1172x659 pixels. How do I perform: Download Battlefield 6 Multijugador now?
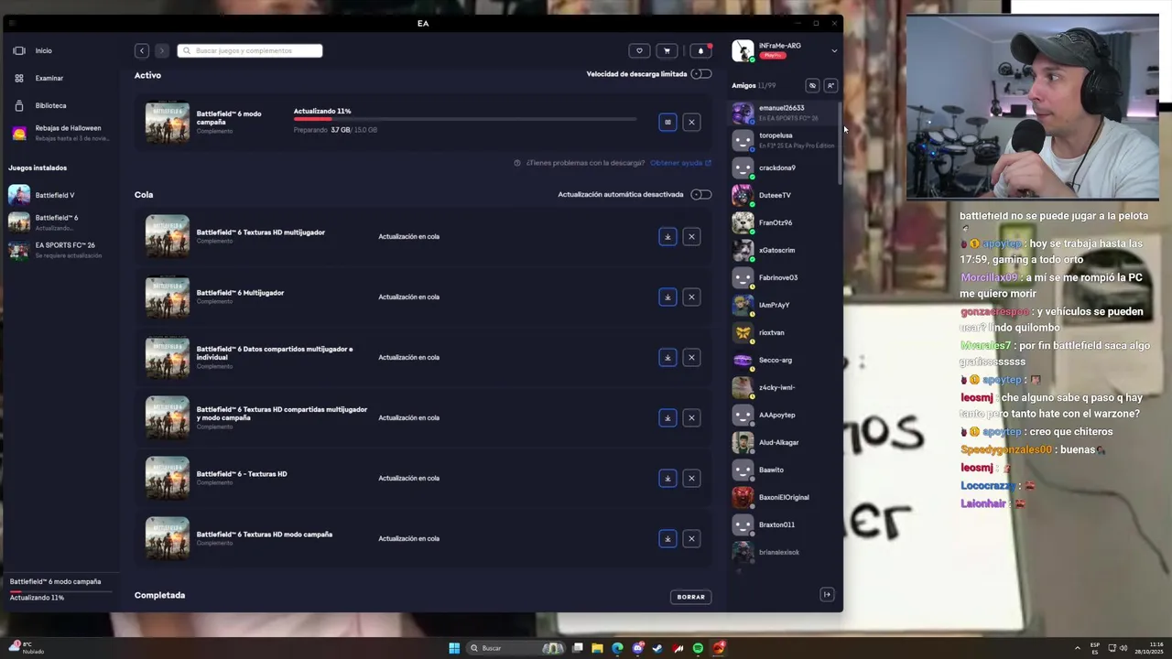click(667, 297)
